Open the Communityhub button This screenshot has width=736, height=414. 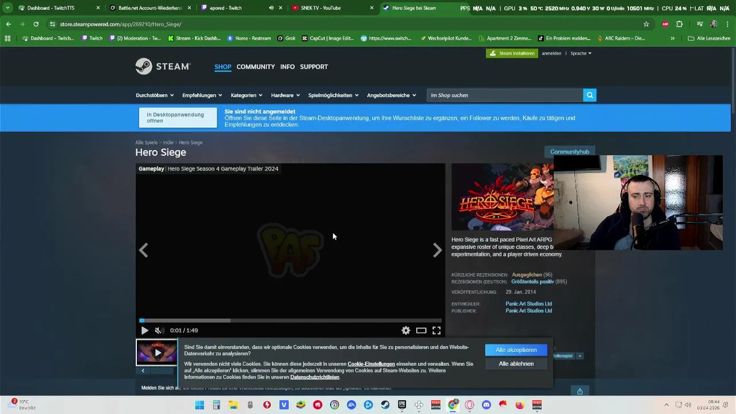click(569, 152)
